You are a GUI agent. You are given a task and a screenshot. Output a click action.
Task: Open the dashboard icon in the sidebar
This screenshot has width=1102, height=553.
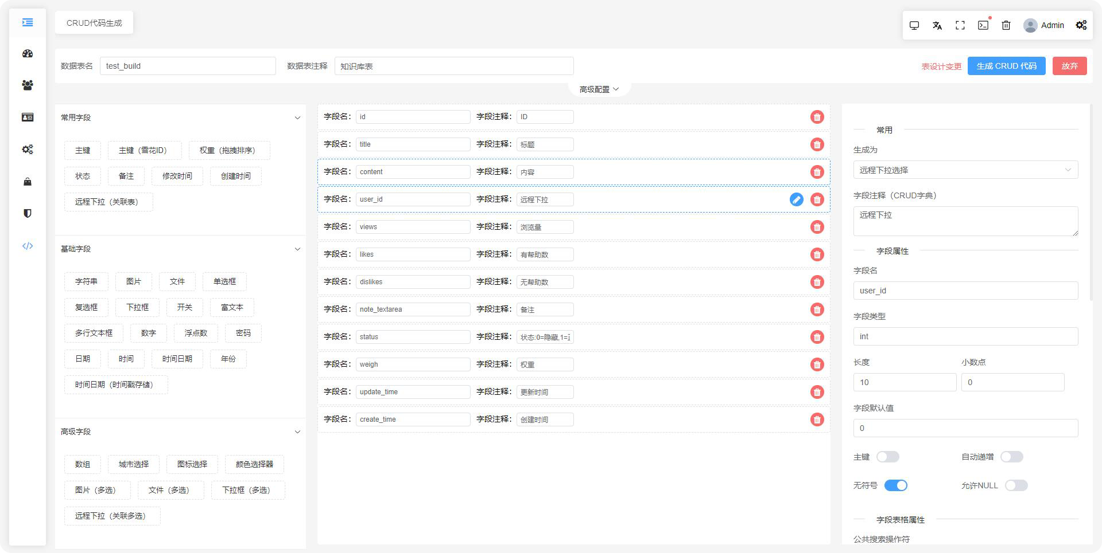tap(28, 53)
